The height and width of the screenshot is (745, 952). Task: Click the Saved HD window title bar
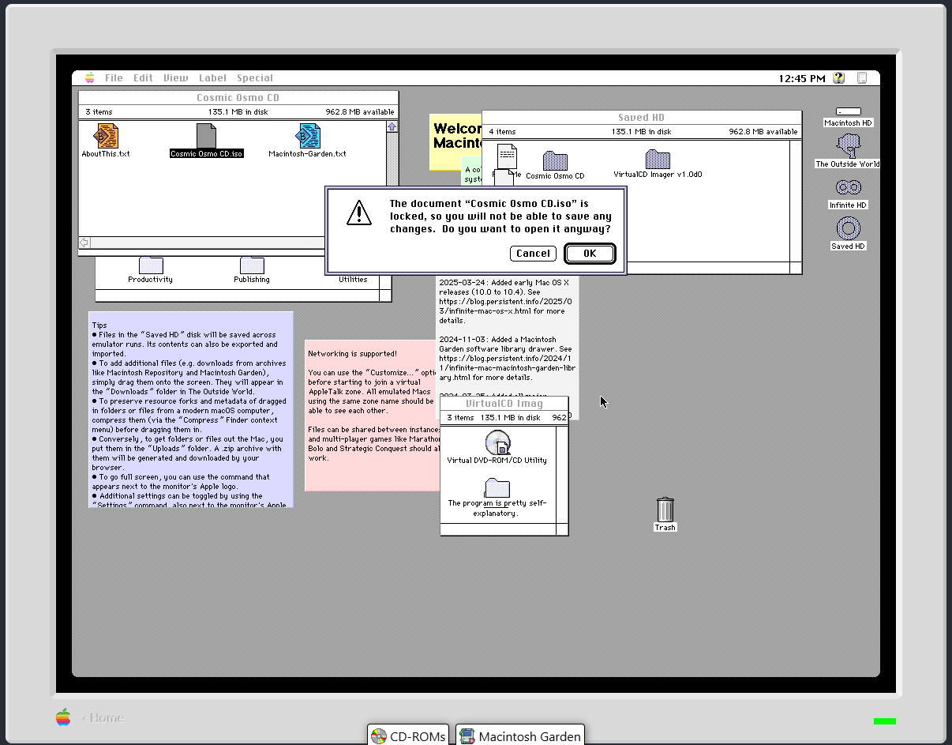pyautogui.click(x=641, y=118)
